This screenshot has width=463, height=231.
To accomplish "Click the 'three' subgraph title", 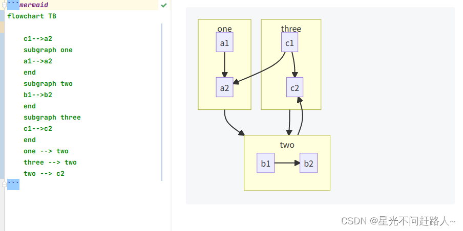I will [291, 29].
